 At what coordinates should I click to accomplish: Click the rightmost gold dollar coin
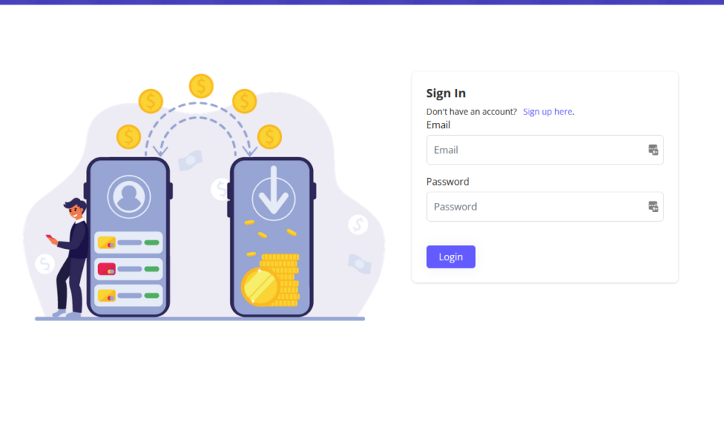click(269, 137)
